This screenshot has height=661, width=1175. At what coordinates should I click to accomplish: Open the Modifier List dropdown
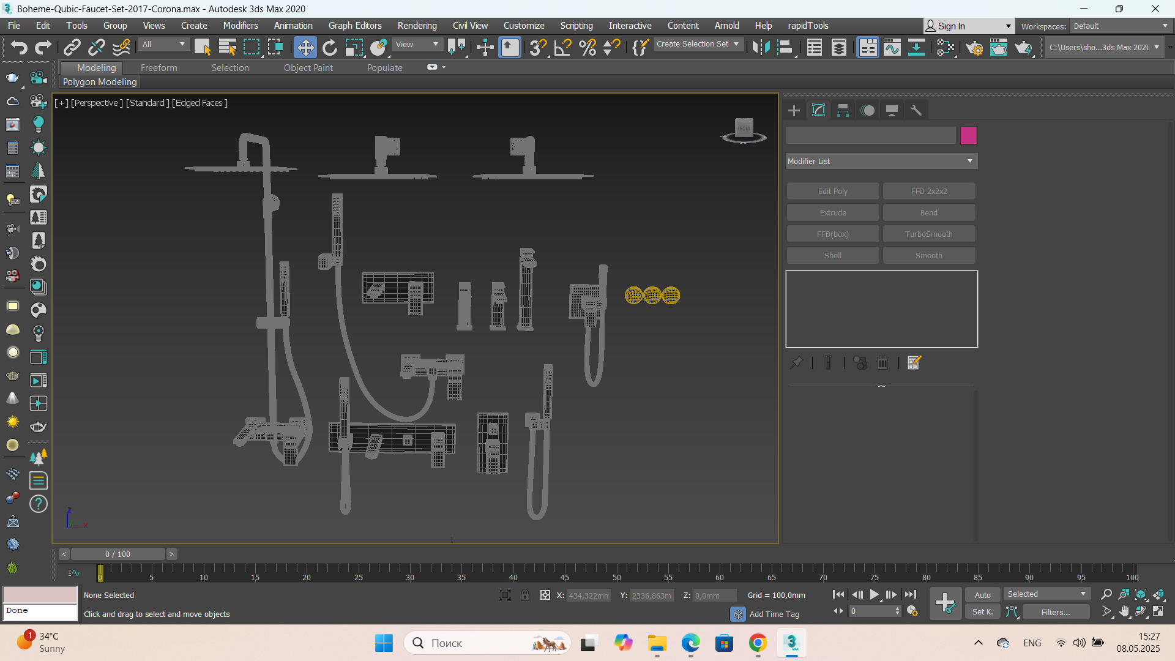tap(881, 161)
